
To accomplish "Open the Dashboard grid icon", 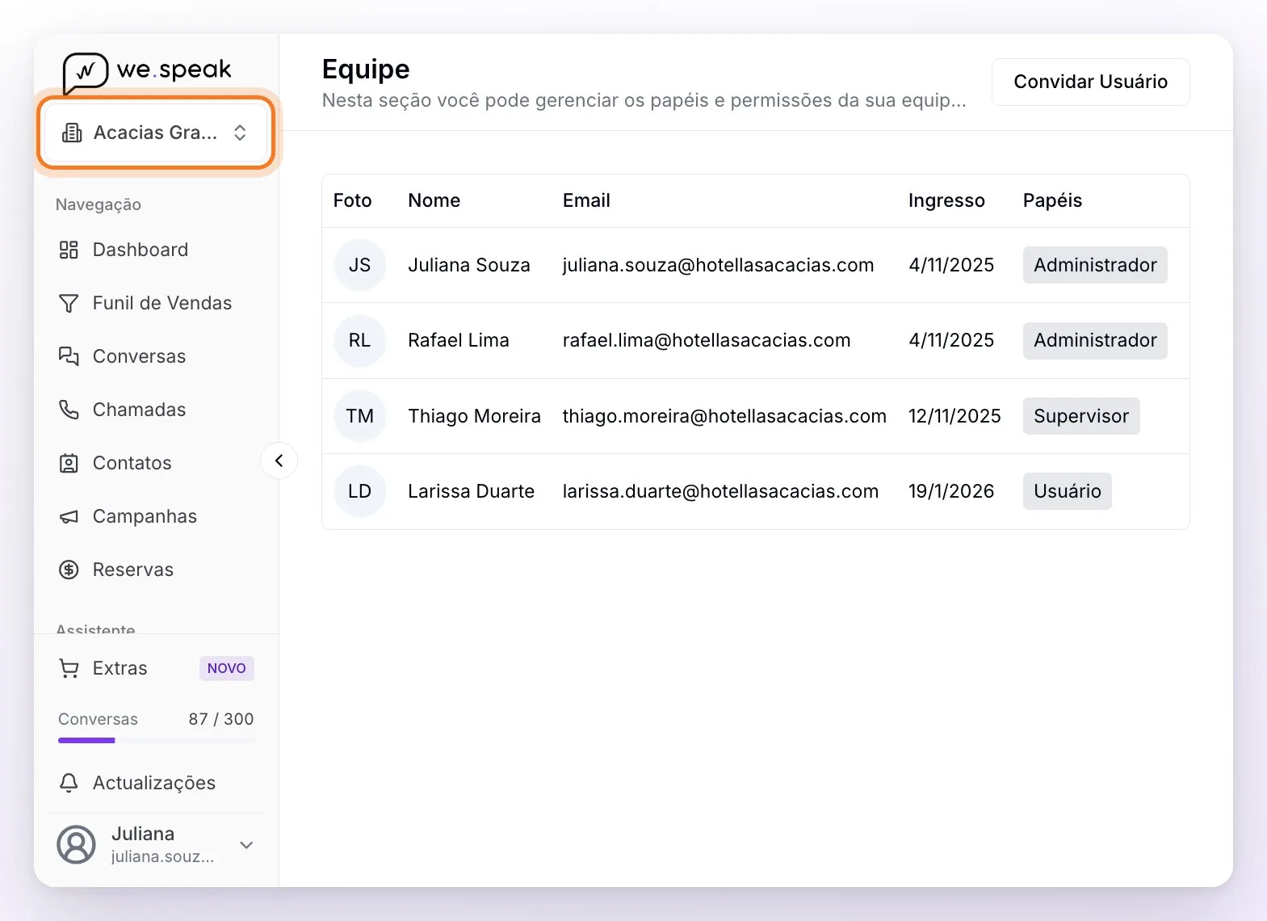I will 69,250.
